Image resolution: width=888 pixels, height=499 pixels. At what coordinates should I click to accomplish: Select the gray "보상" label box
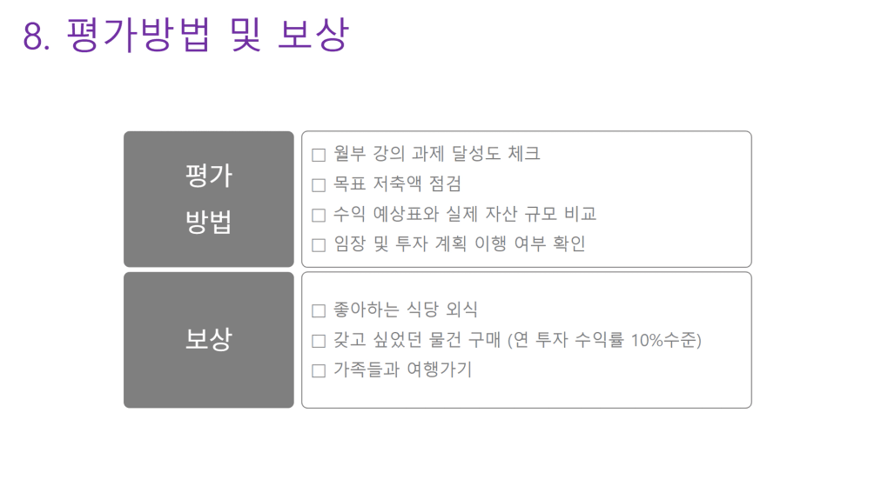(x=209, y=340)
